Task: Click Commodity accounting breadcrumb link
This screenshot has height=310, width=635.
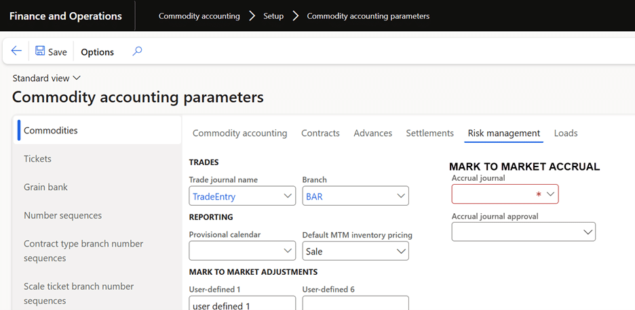Action: click(x=199, y=16)
